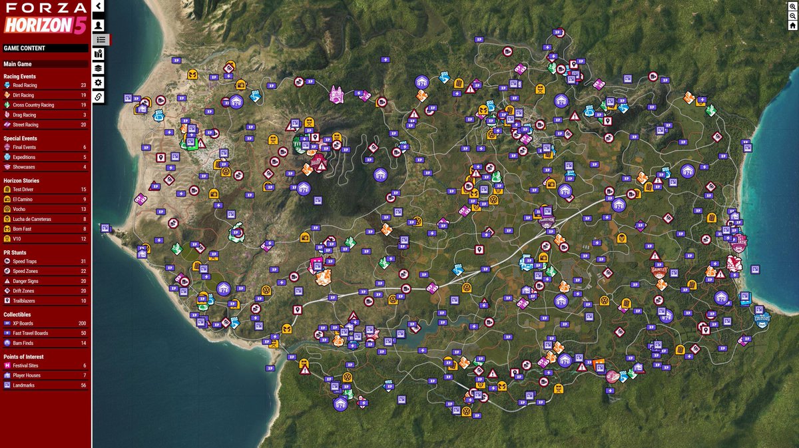Click the Vocho story icon

pyautogui.click(x=7, y=209)
